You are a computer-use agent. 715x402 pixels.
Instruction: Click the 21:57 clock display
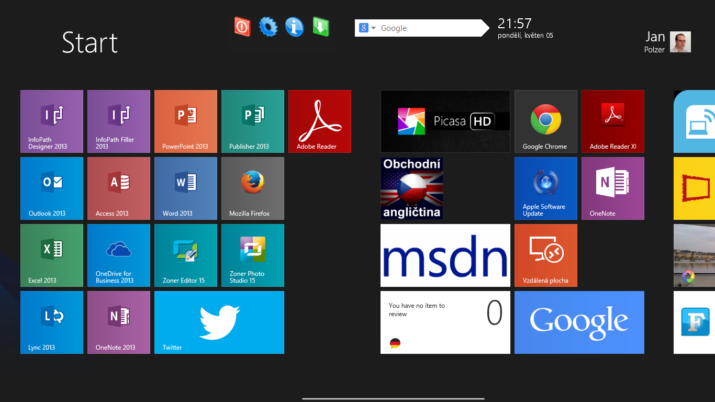tap(515, 24)
